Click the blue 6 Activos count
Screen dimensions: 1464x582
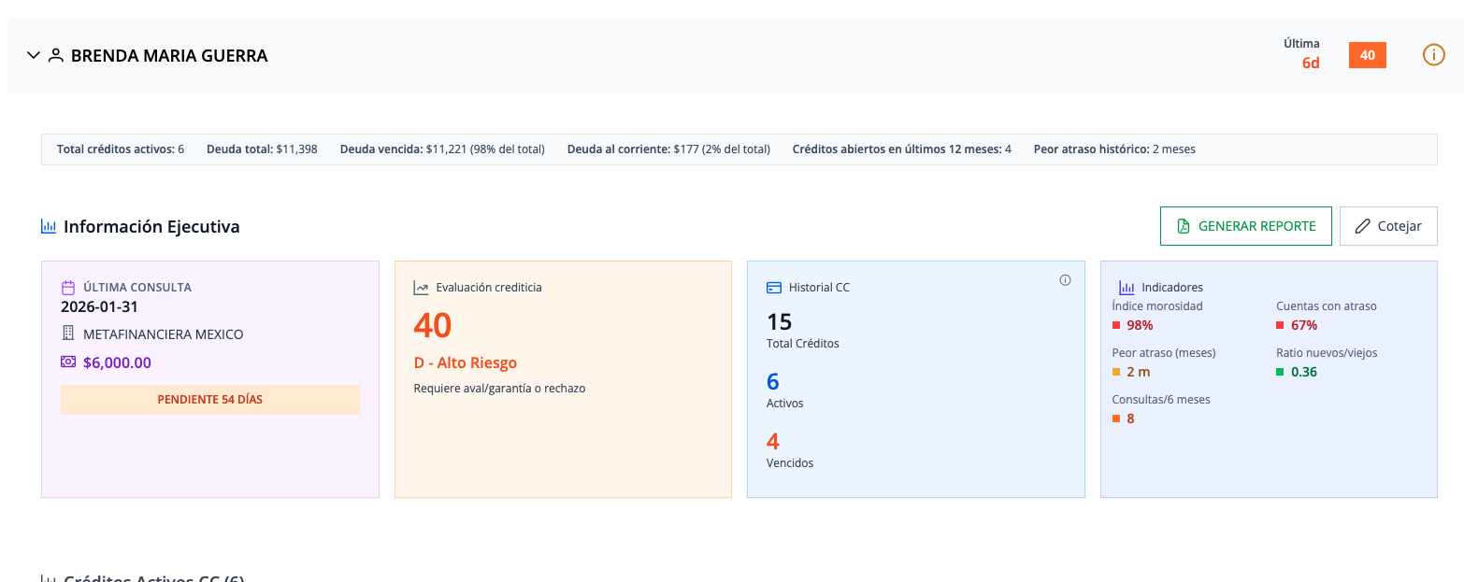pos(773,381)
